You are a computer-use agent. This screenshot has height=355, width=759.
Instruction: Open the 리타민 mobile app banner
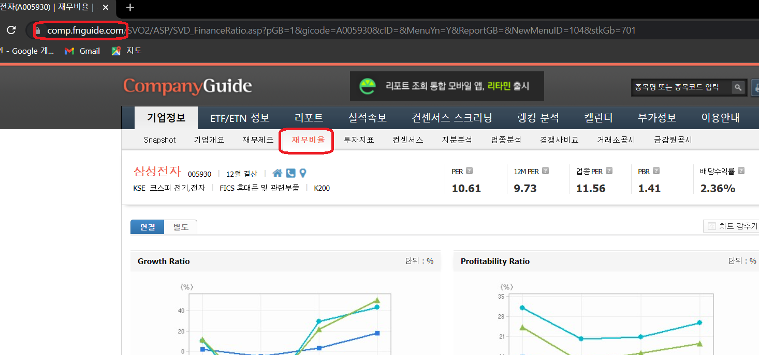point(447,86)
